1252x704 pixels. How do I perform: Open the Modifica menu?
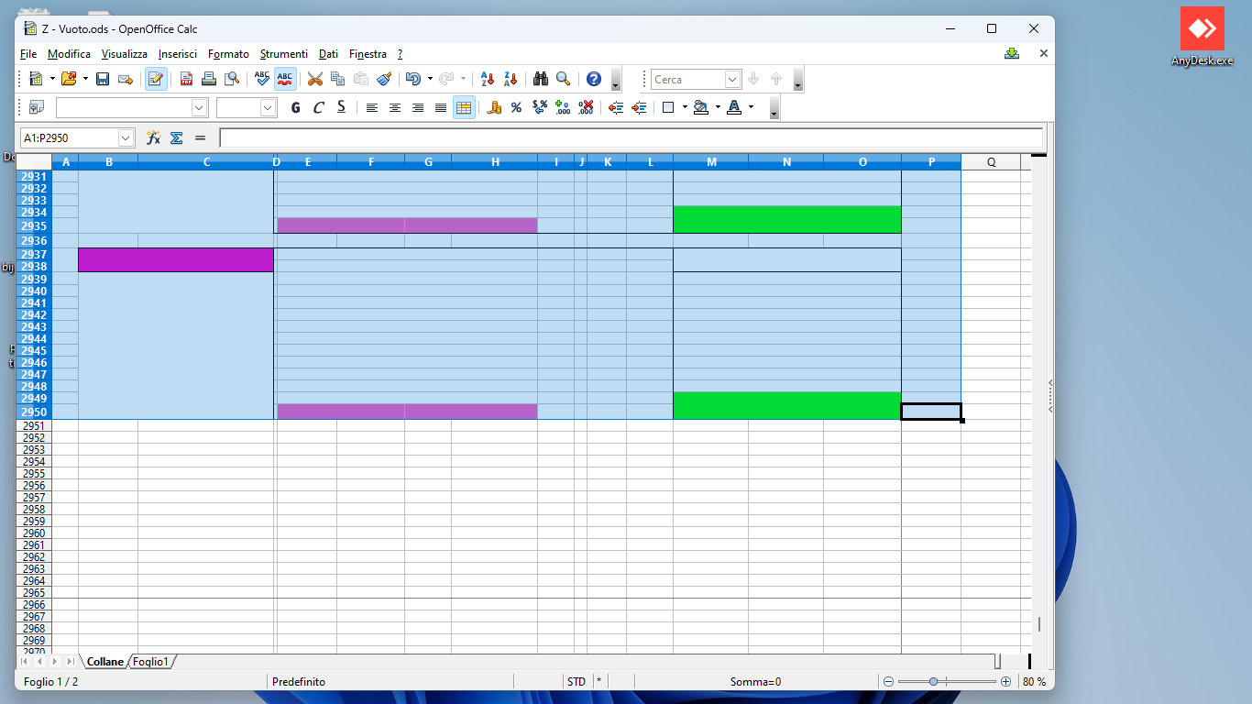pos(69,54)
